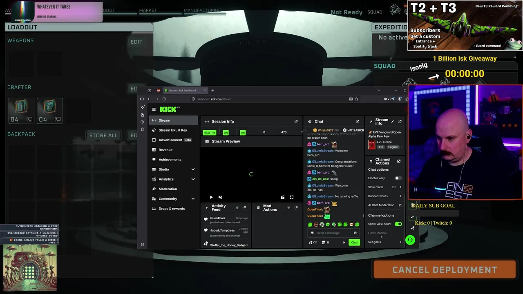Viewport: 523px width, 294px height.
Task: Reload the browser page
Action: 164,99
